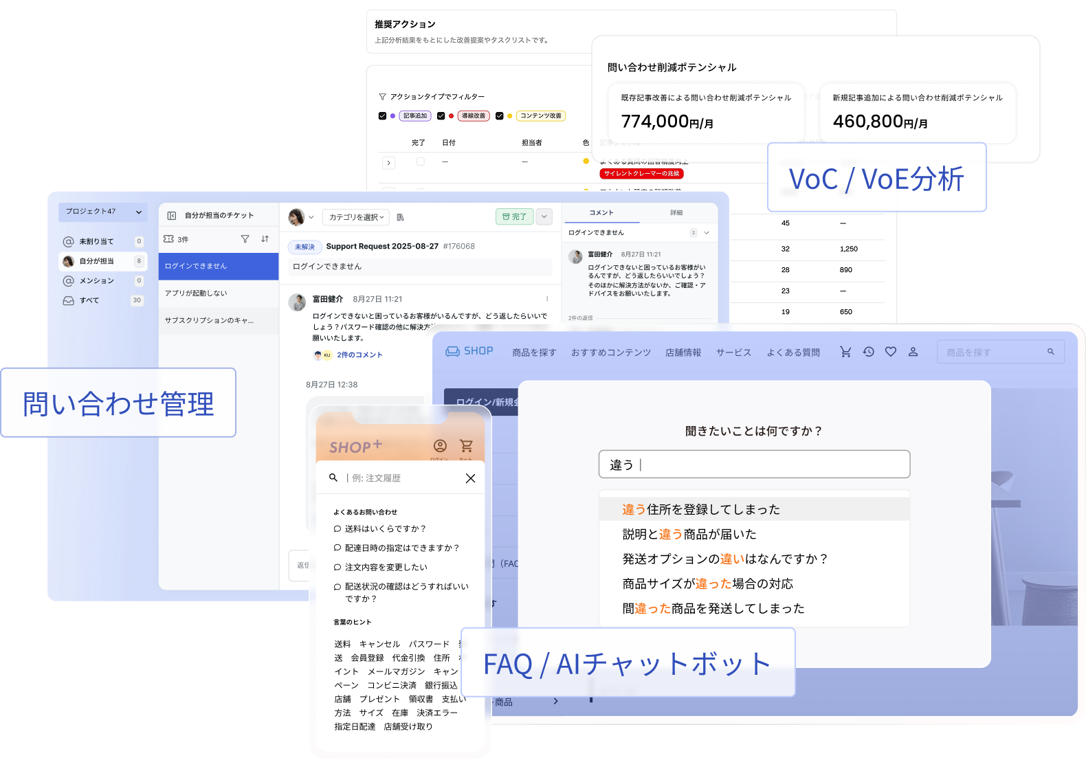Open the プロジェクト47 project dropdown
This screenshot has height=760, width=1086.
[x=103, y=212]
